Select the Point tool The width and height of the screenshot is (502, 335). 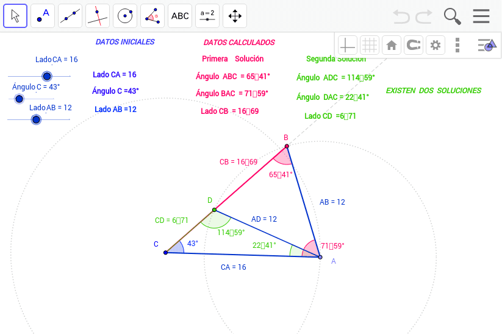click(43, 16)
